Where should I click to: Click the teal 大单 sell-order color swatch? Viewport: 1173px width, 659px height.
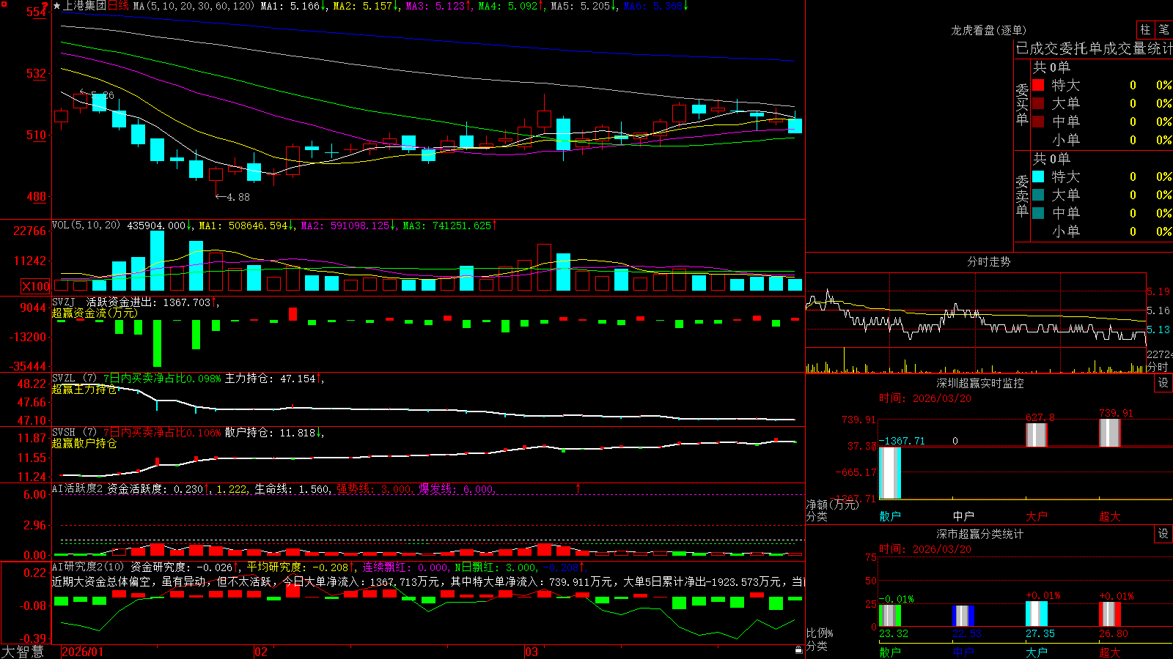coord(1038,195)
